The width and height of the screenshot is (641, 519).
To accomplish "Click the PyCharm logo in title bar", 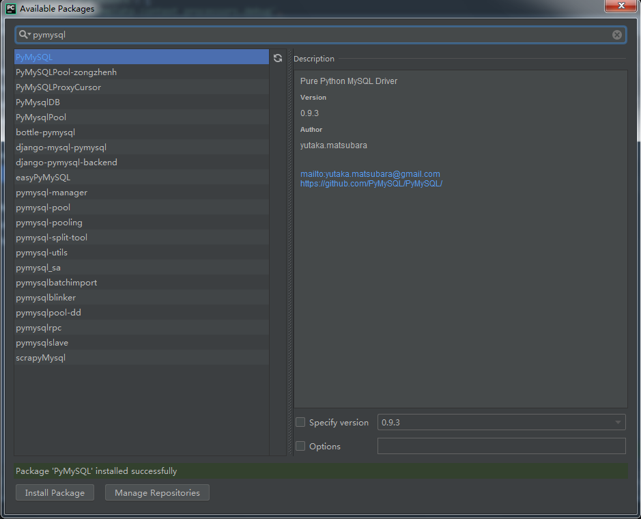I will (x=11, y=8).
